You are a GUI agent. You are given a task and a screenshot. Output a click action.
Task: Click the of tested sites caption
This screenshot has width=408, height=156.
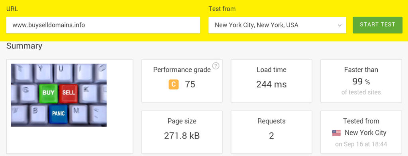click(x=361, y=92)
